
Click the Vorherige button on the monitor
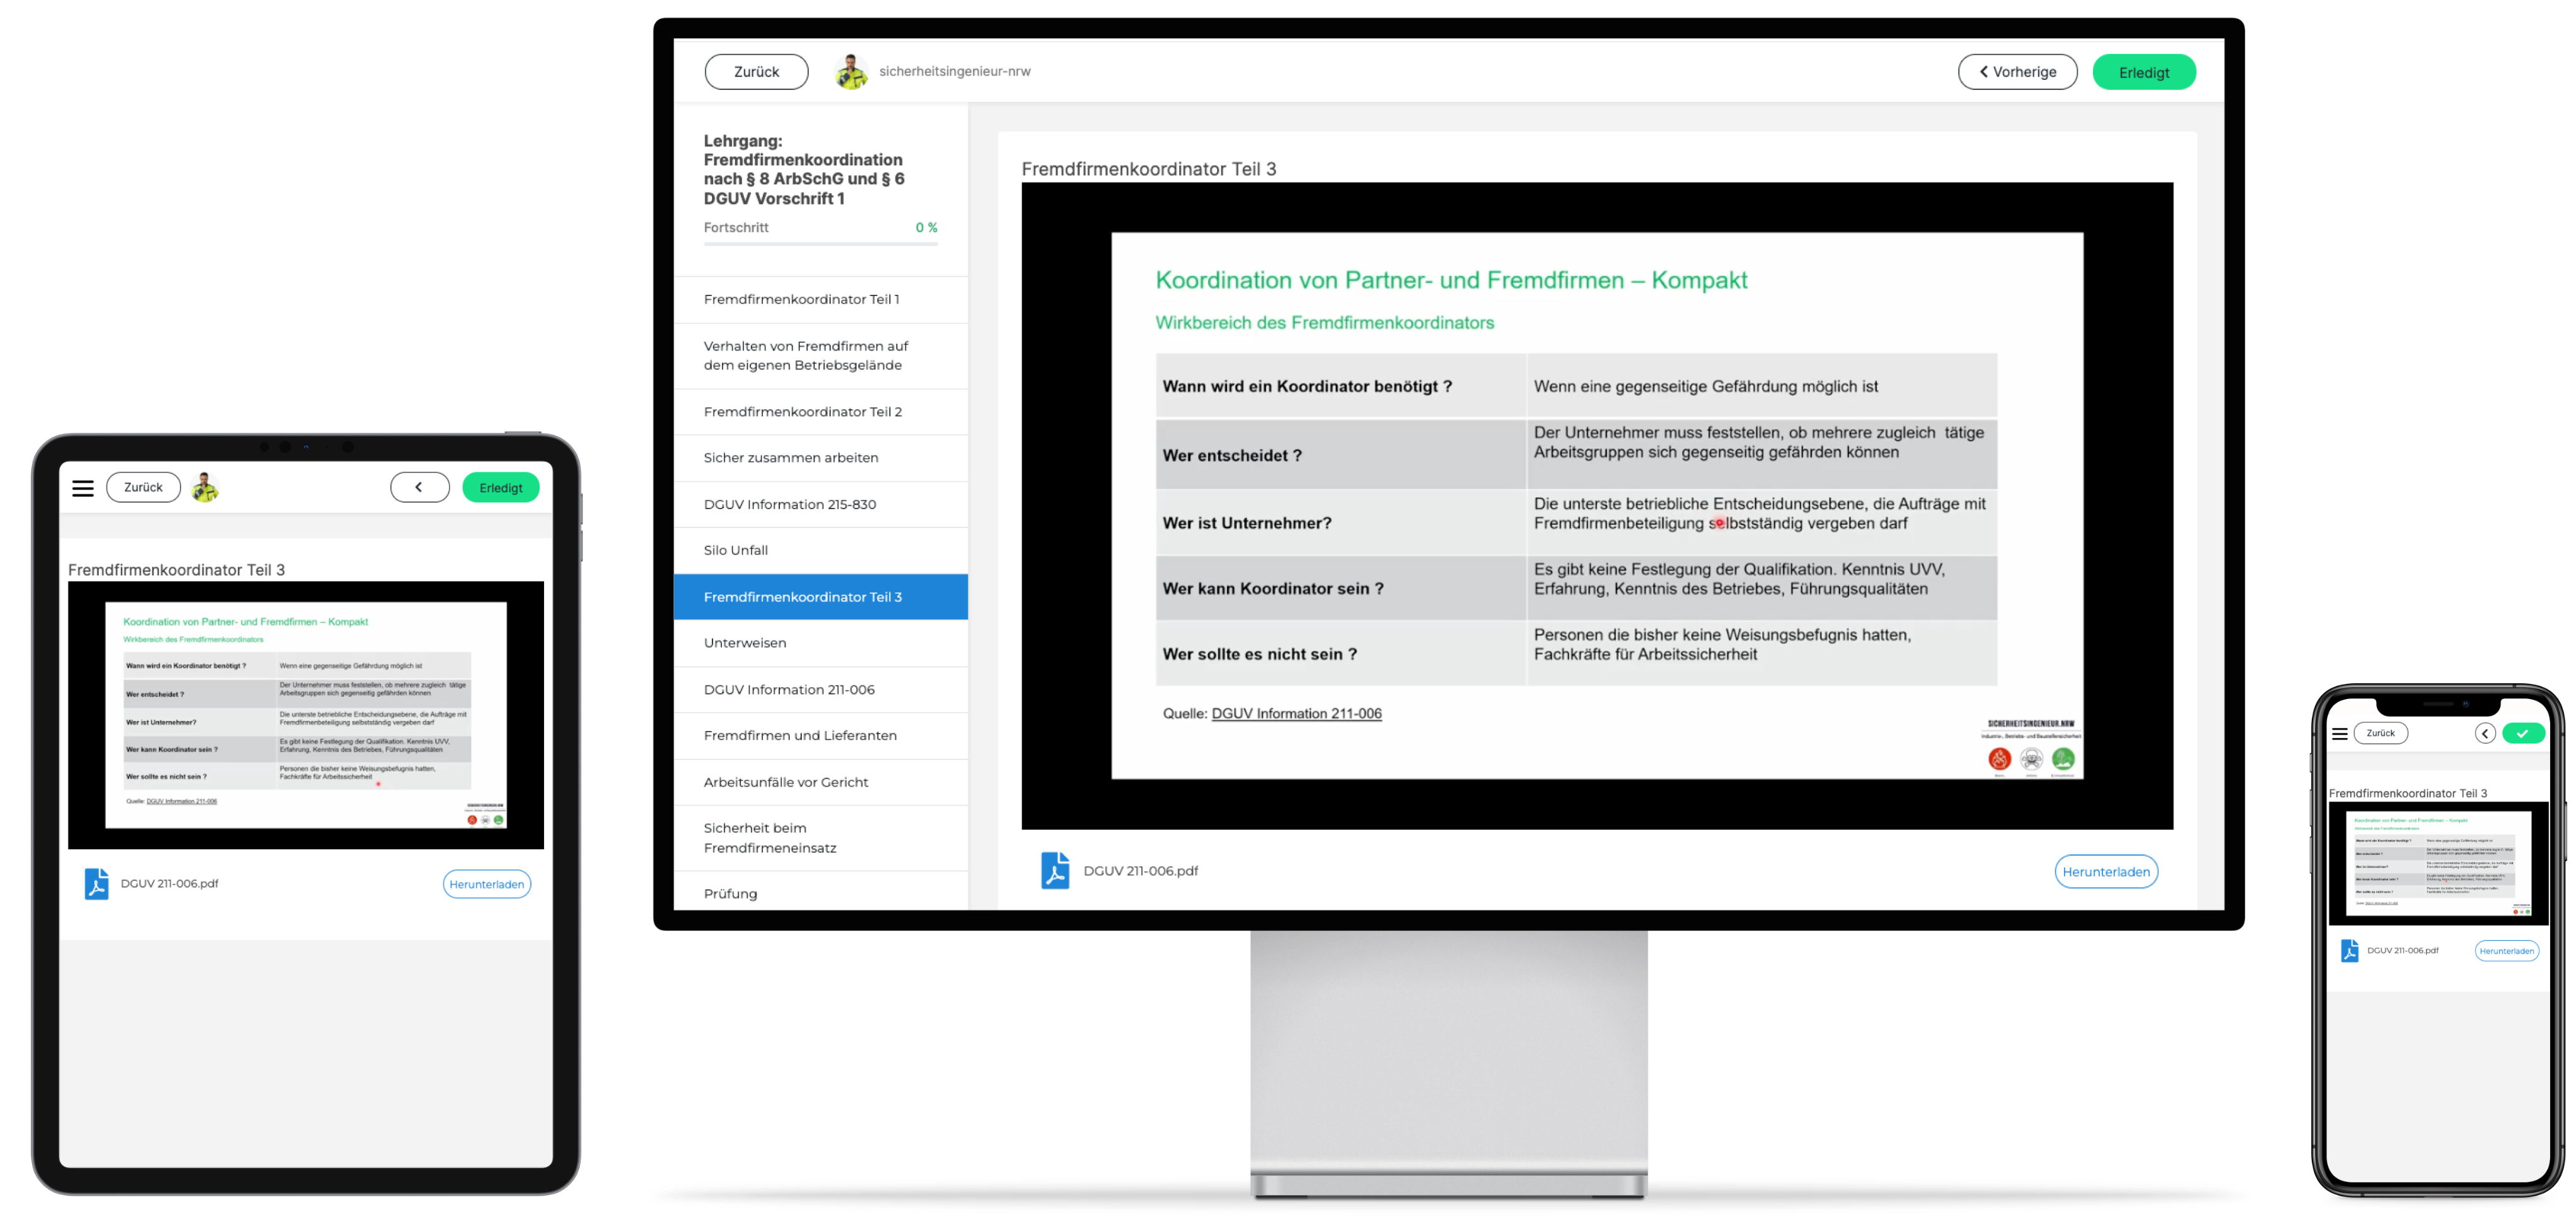(2017, 72)
